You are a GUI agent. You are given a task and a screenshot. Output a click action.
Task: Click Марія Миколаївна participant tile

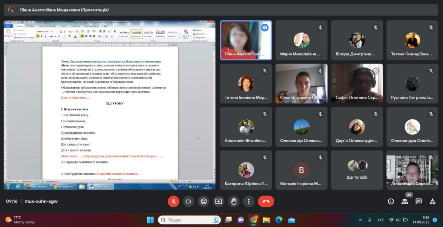(301, 40)
